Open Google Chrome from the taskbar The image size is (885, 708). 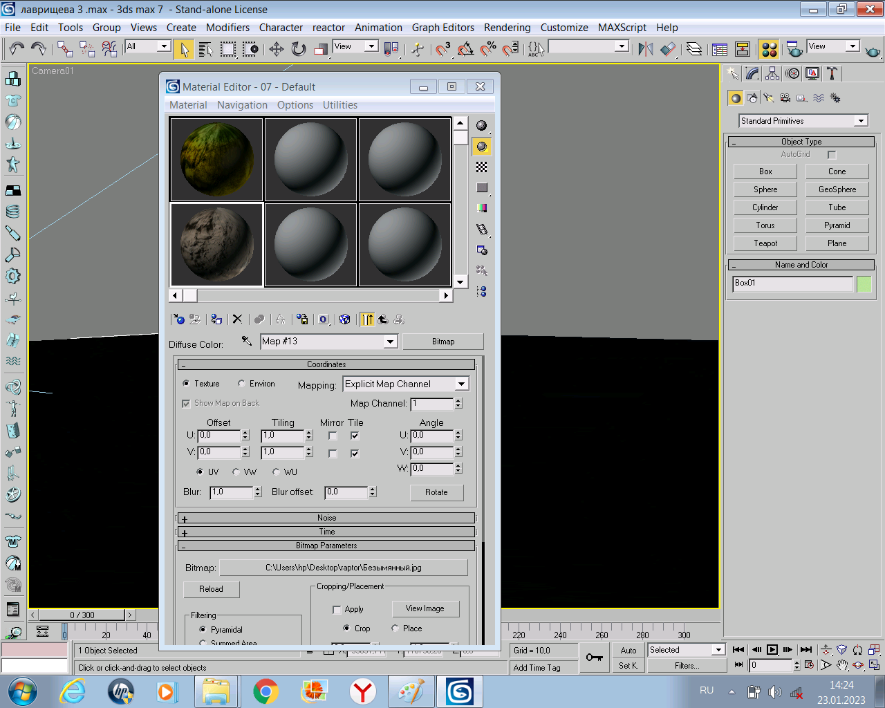pos(265,691)
